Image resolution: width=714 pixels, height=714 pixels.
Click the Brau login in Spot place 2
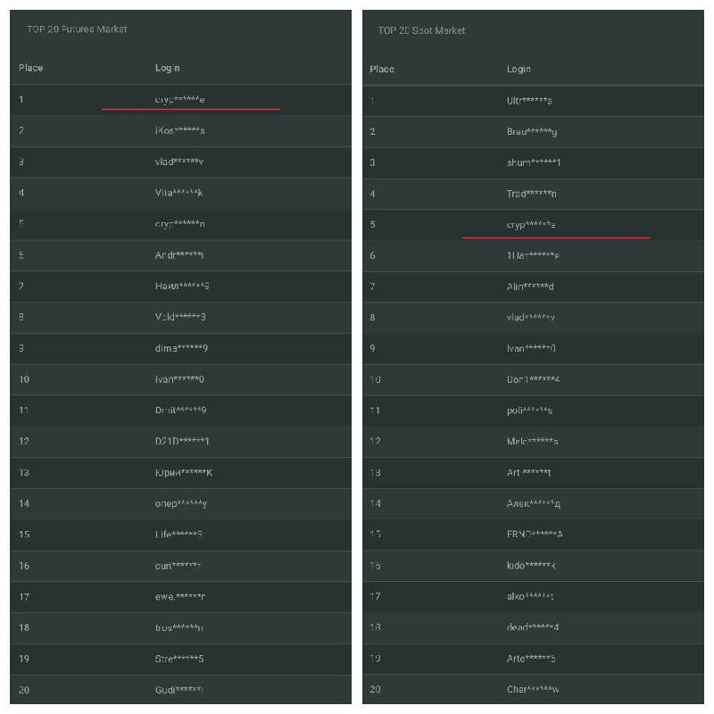[x=531, y=131]
